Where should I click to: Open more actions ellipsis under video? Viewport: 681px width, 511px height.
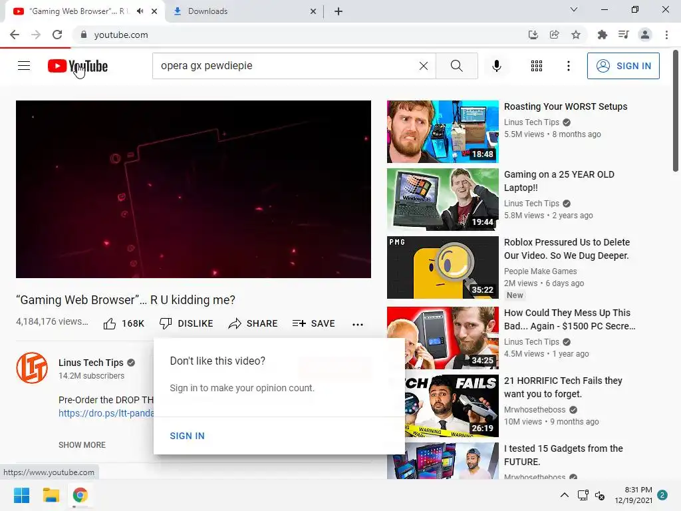pyautogui.click(x=357, y=324)
